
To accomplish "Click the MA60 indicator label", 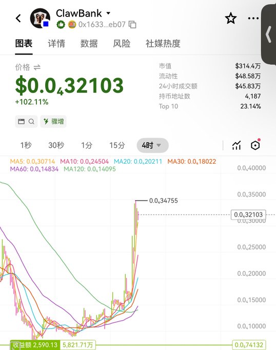I will pyautogui.click(x=34, y=169).
